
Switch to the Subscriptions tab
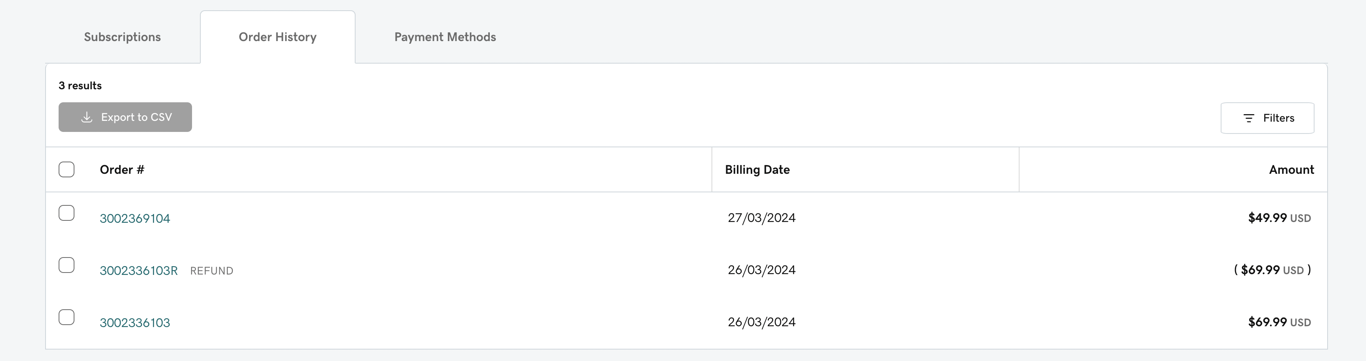click(122, 37)
